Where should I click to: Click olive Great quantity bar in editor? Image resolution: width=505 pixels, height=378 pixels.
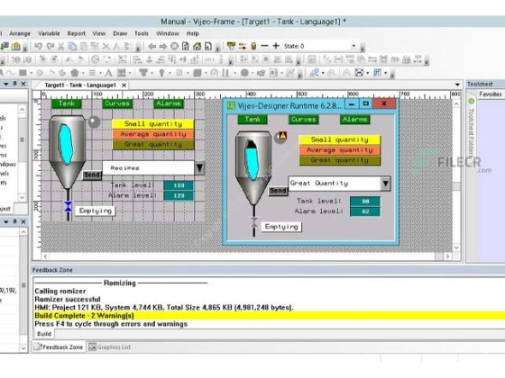pyautogui.click(x=153, y=145)
